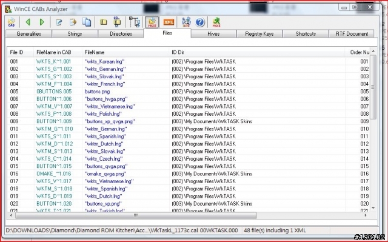
Task: Click file name "wkts_Slovak.lng"
Action: tap(104, 76)
